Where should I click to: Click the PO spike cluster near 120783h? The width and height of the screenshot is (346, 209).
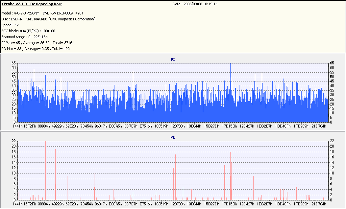(175, 173)
